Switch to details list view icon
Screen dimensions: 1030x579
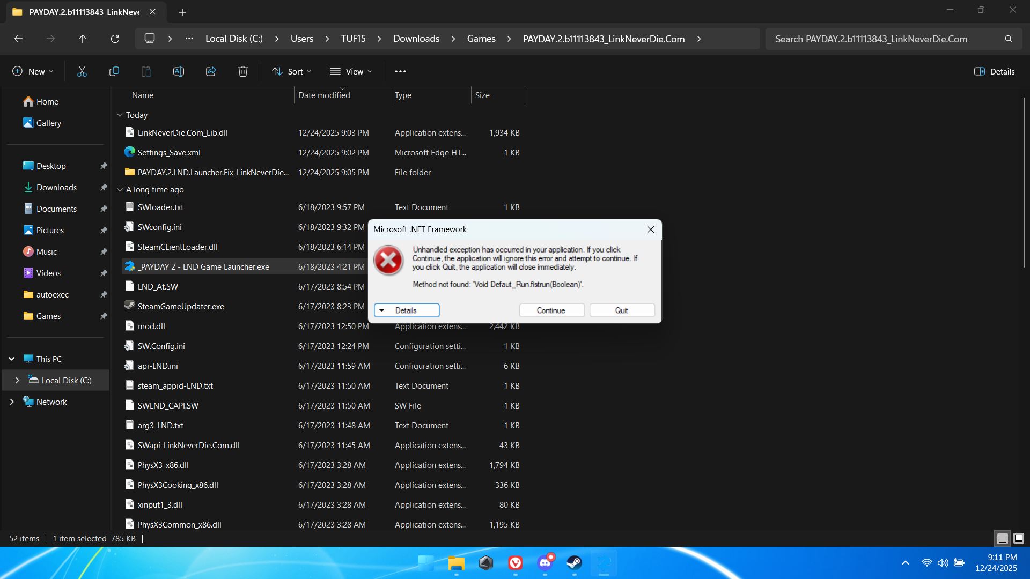[1002, 538]
